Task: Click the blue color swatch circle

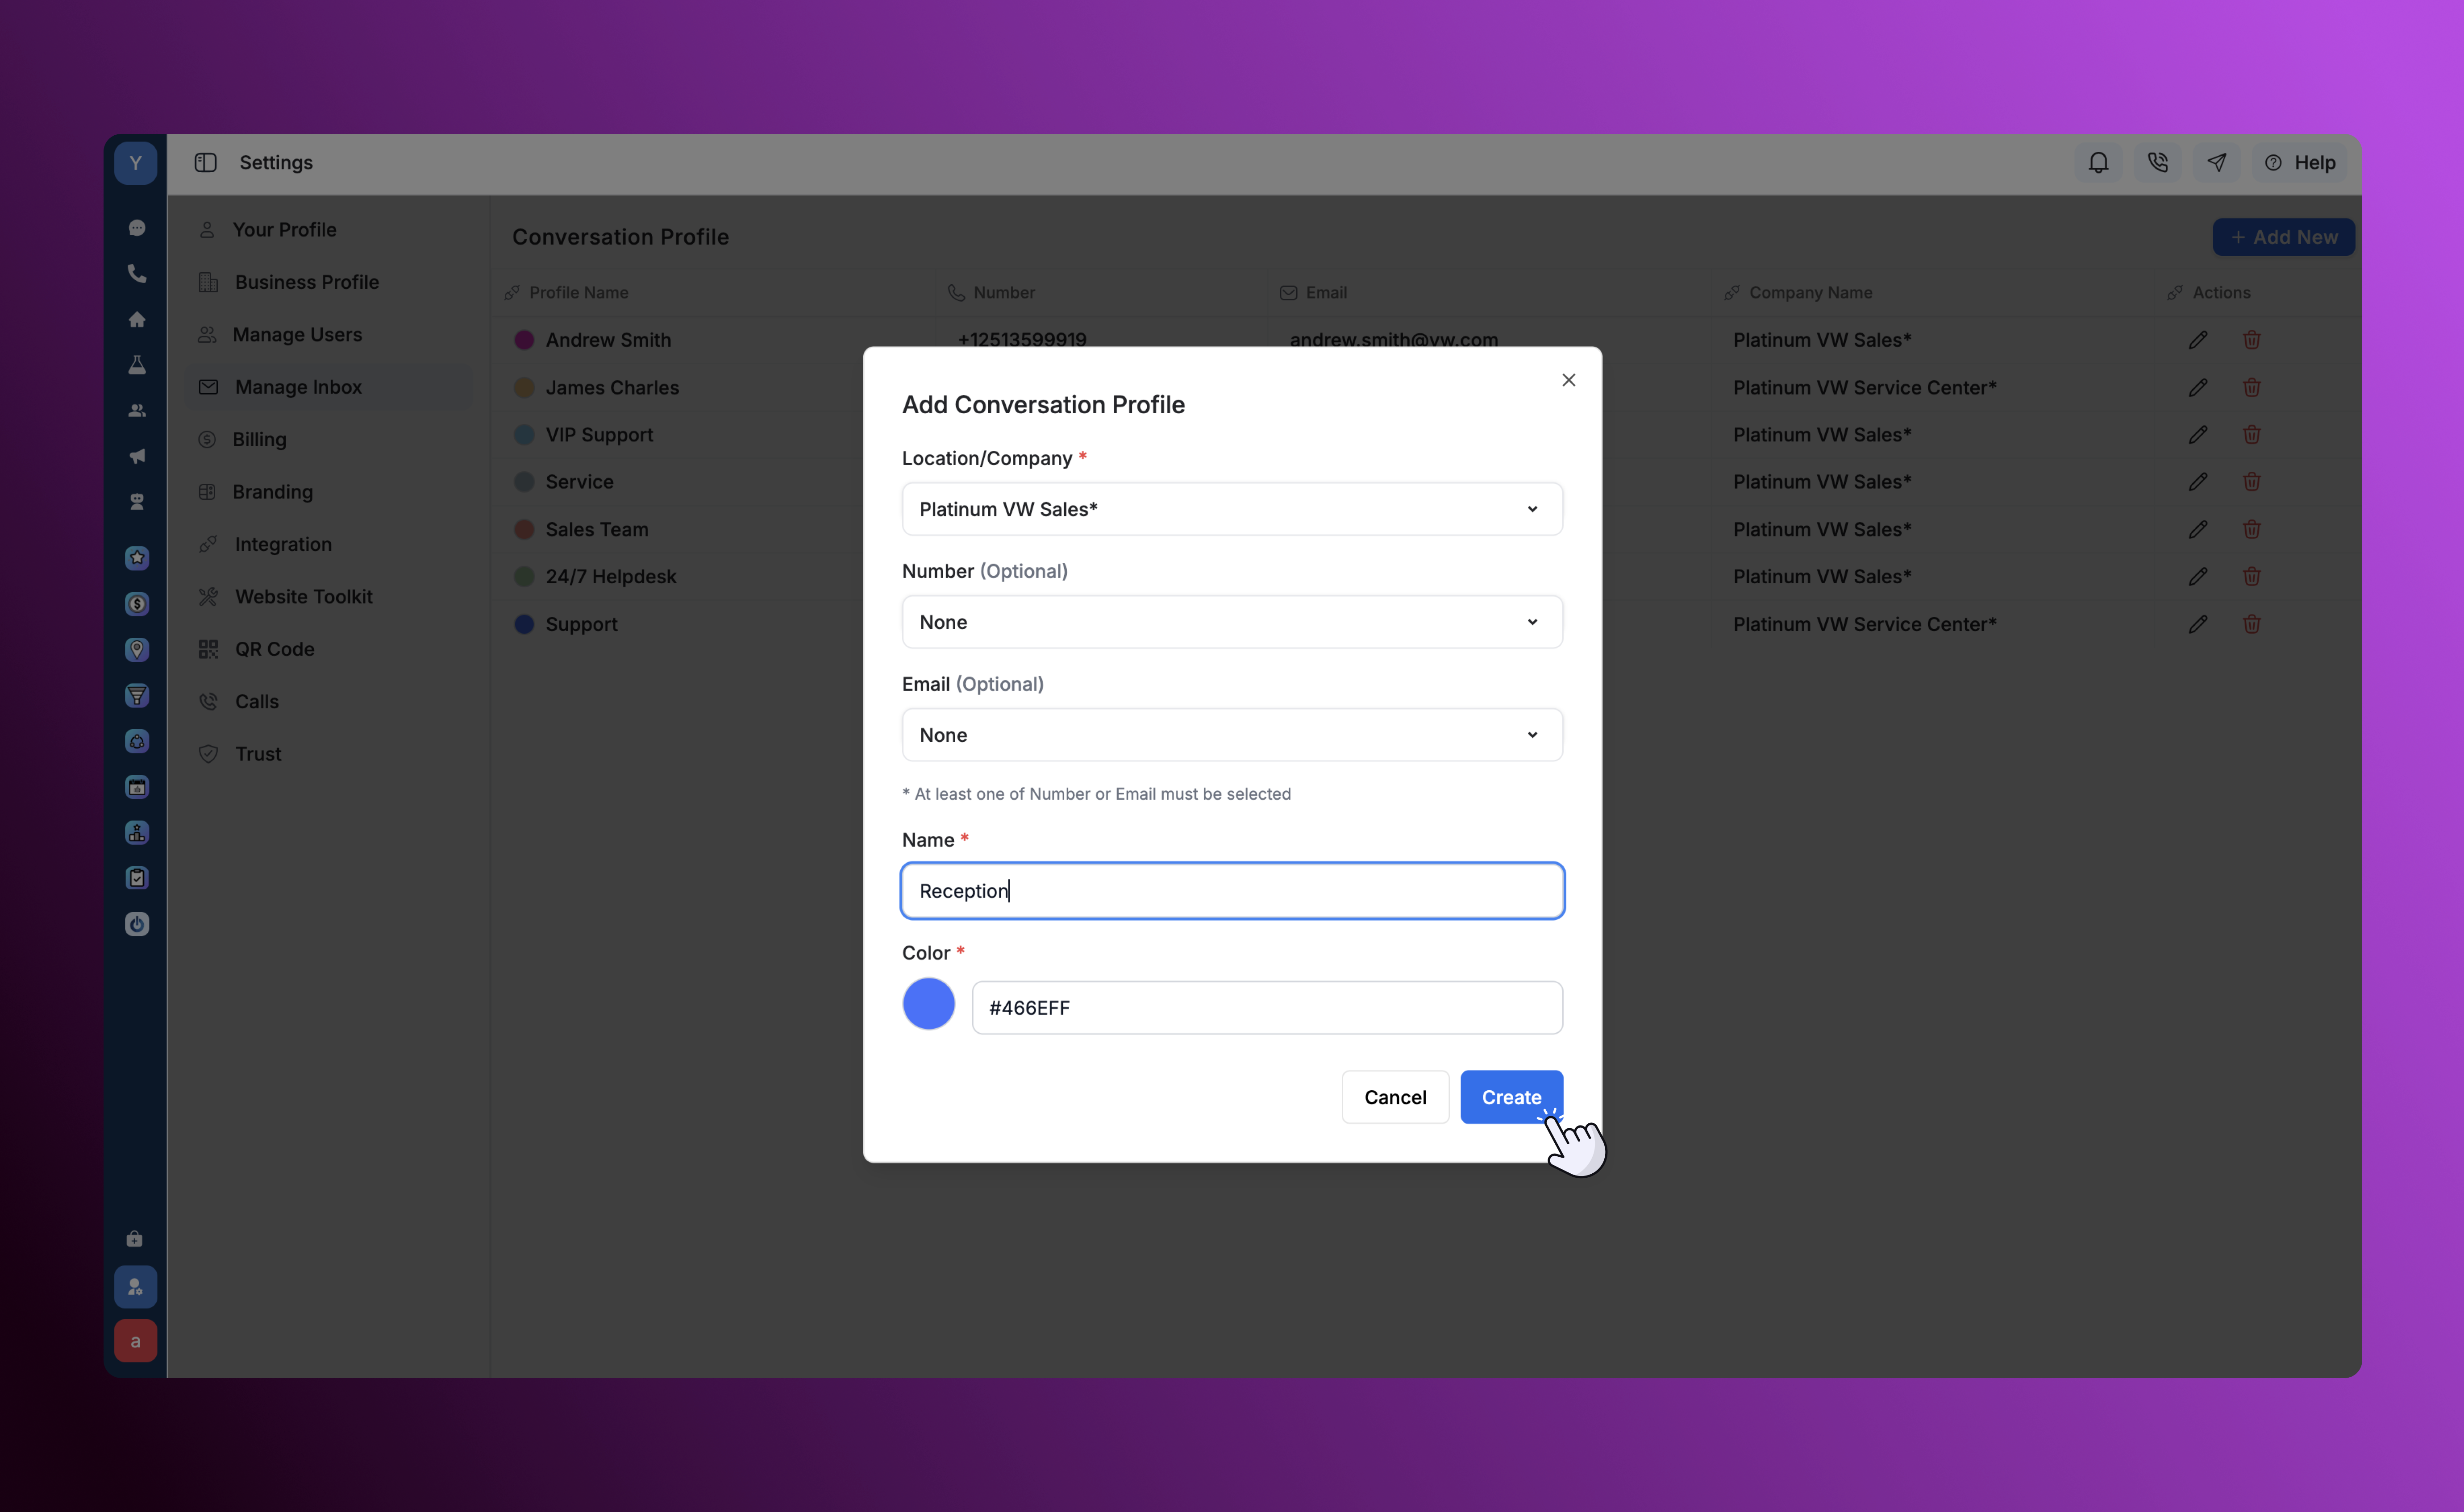Action: coord(928,1004)
